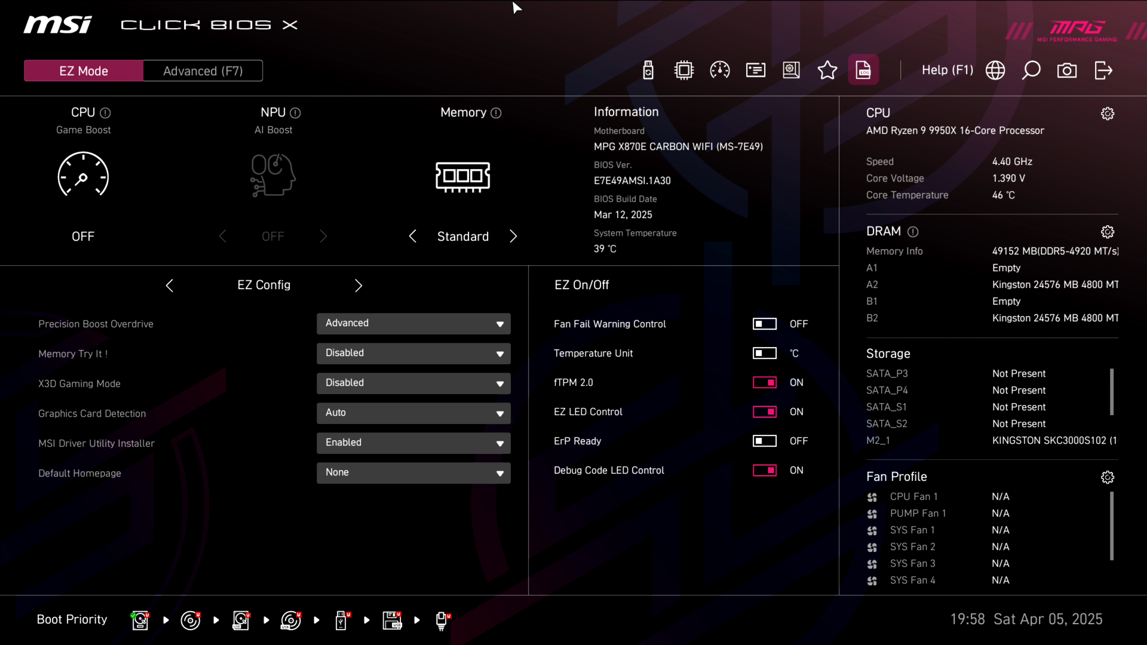Viewport: 1147px width, 645px height.
Task: Click the CPU chip icon in toolbar
Action: click(684, 70)
